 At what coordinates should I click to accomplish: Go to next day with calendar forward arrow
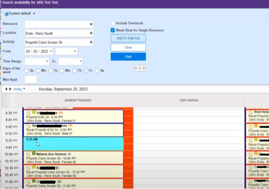(10, 89)
